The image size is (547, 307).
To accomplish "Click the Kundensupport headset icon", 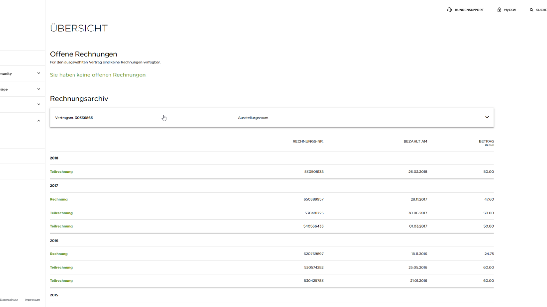I will (449, 10).
